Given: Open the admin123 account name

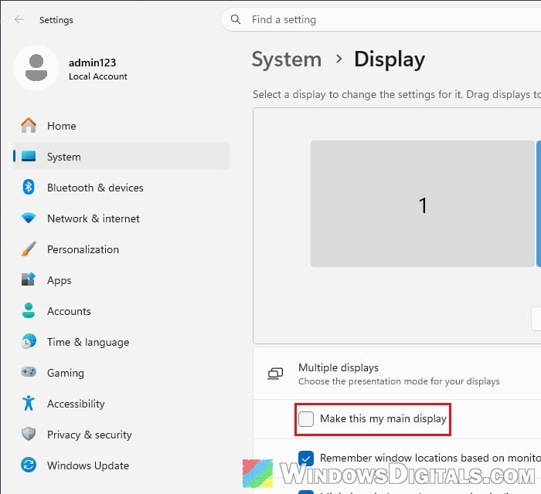Looking at the screenshot, I should 92,63.
